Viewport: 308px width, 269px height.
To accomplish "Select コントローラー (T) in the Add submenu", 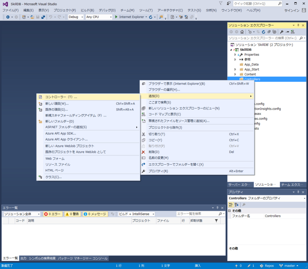I will pyautogui.click(x=88, y=97).
